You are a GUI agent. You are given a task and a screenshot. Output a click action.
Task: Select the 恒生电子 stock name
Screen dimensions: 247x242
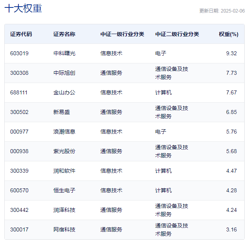(x=64, y=190)
